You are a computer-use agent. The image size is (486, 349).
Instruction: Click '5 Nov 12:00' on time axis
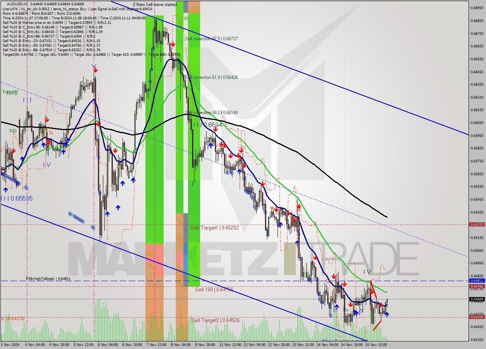point(84,345)
